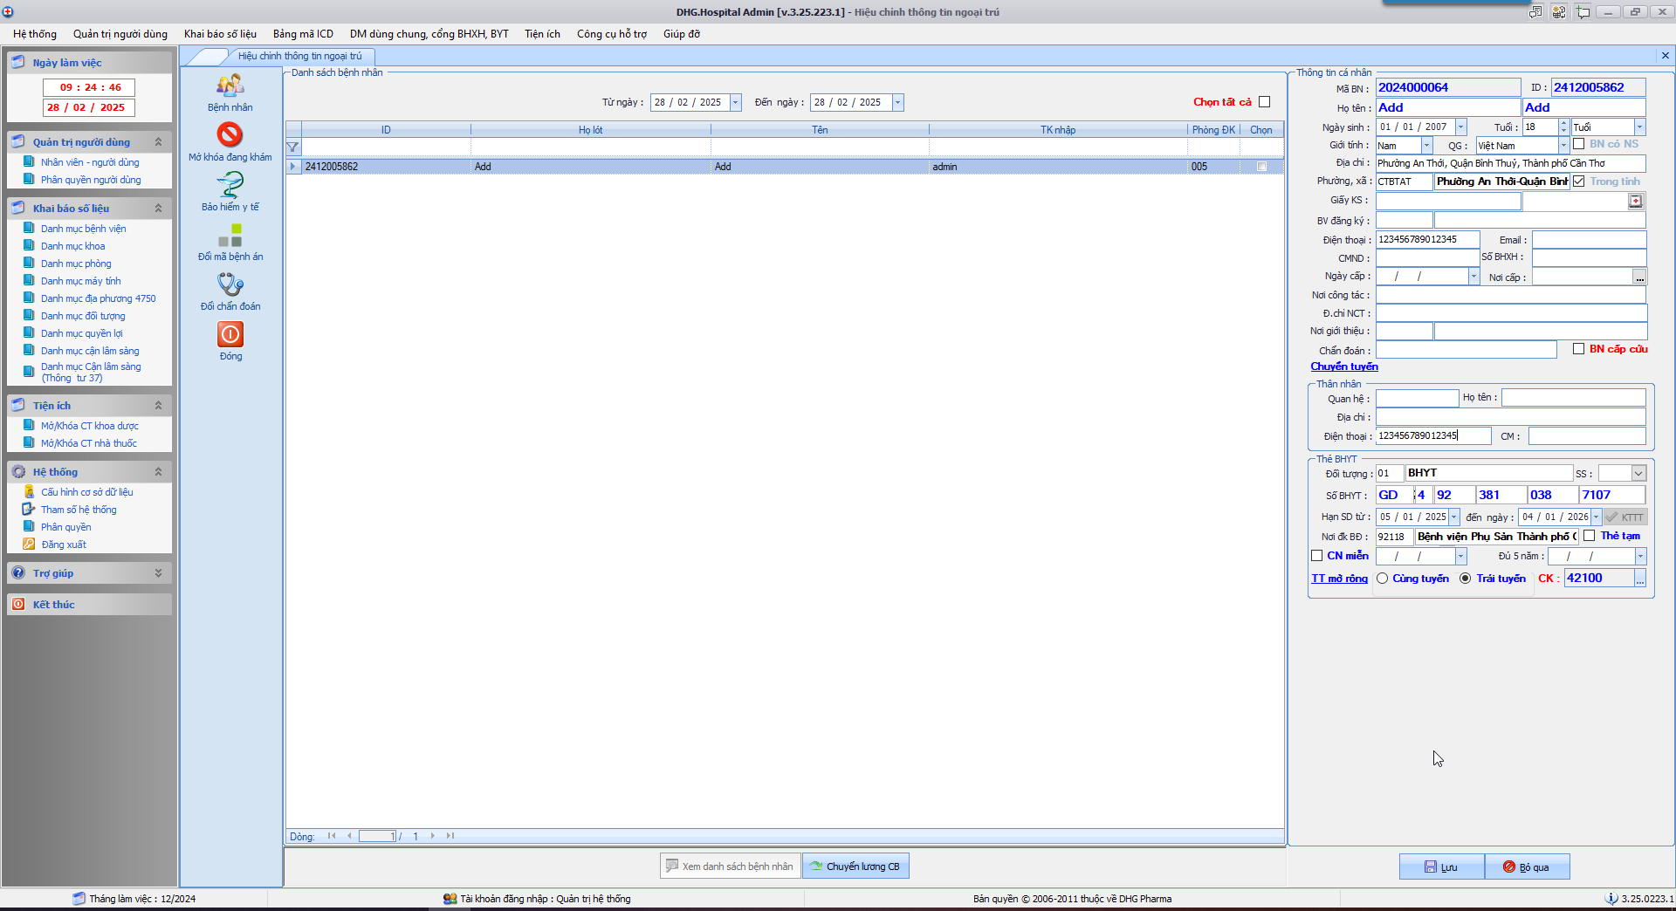1676x911 pixels.
Task: Click Mở khóa đang khám unlock icon
Action: pos(230,135)
